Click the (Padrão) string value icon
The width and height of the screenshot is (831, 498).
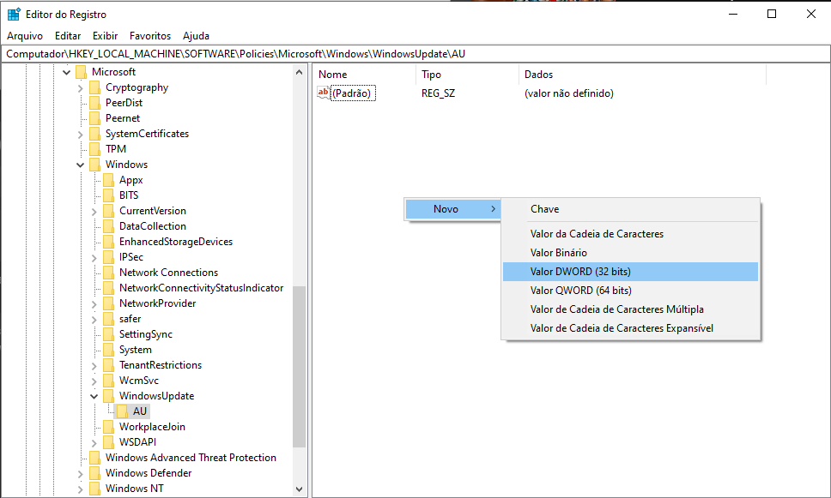click(324, 93)
